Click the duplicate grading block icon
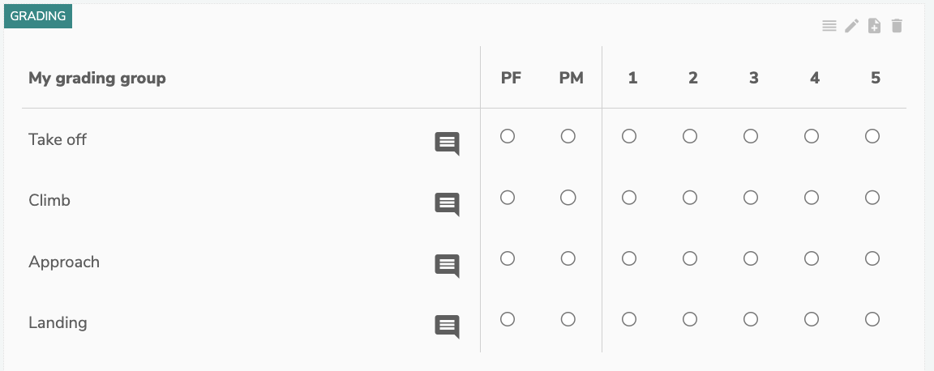This screenshot has width=934, height=371. point(874,26)
